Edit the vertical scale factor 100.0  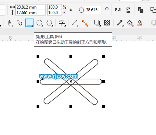click(54, 13)
